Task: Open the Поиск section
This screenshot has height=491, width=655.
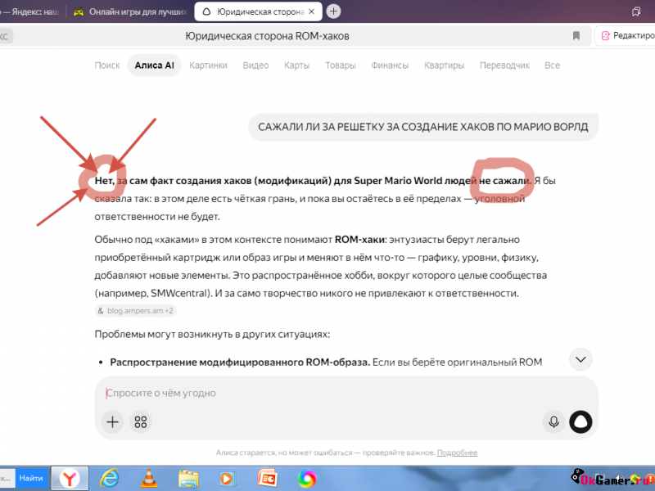Action: tap(107, 65)
